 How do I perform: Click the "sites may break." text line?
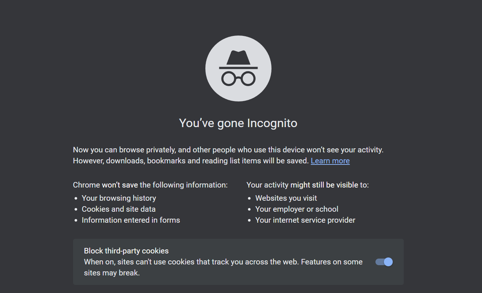[x=112, y=273]
